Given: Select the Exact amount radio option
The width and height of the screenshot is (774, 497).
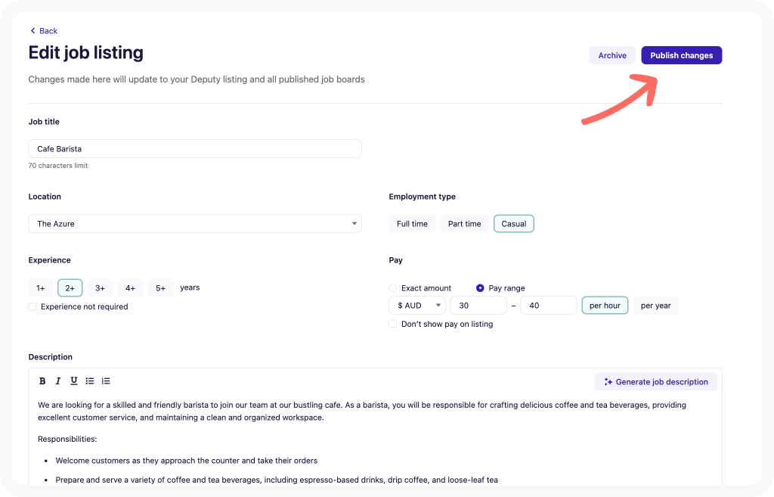Looking at the screenshot, I should [x=393, y=288].
